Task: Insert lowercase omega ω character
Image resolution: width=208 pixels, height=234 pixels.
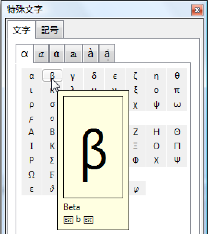Action: (177, 104)
